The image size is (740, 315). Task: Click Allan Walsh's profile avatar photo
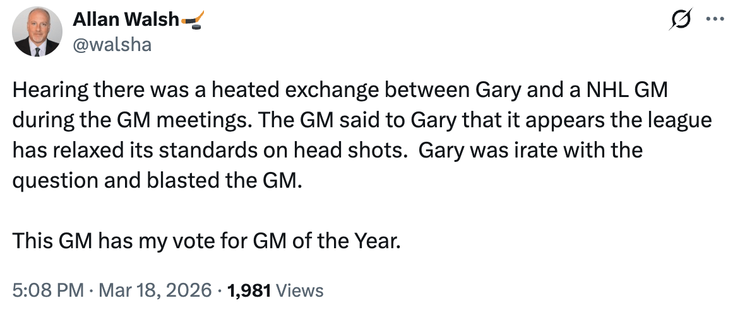point(36,33)
